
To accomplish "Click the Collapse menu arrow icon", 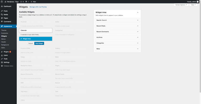I will [x=2, y=66].
